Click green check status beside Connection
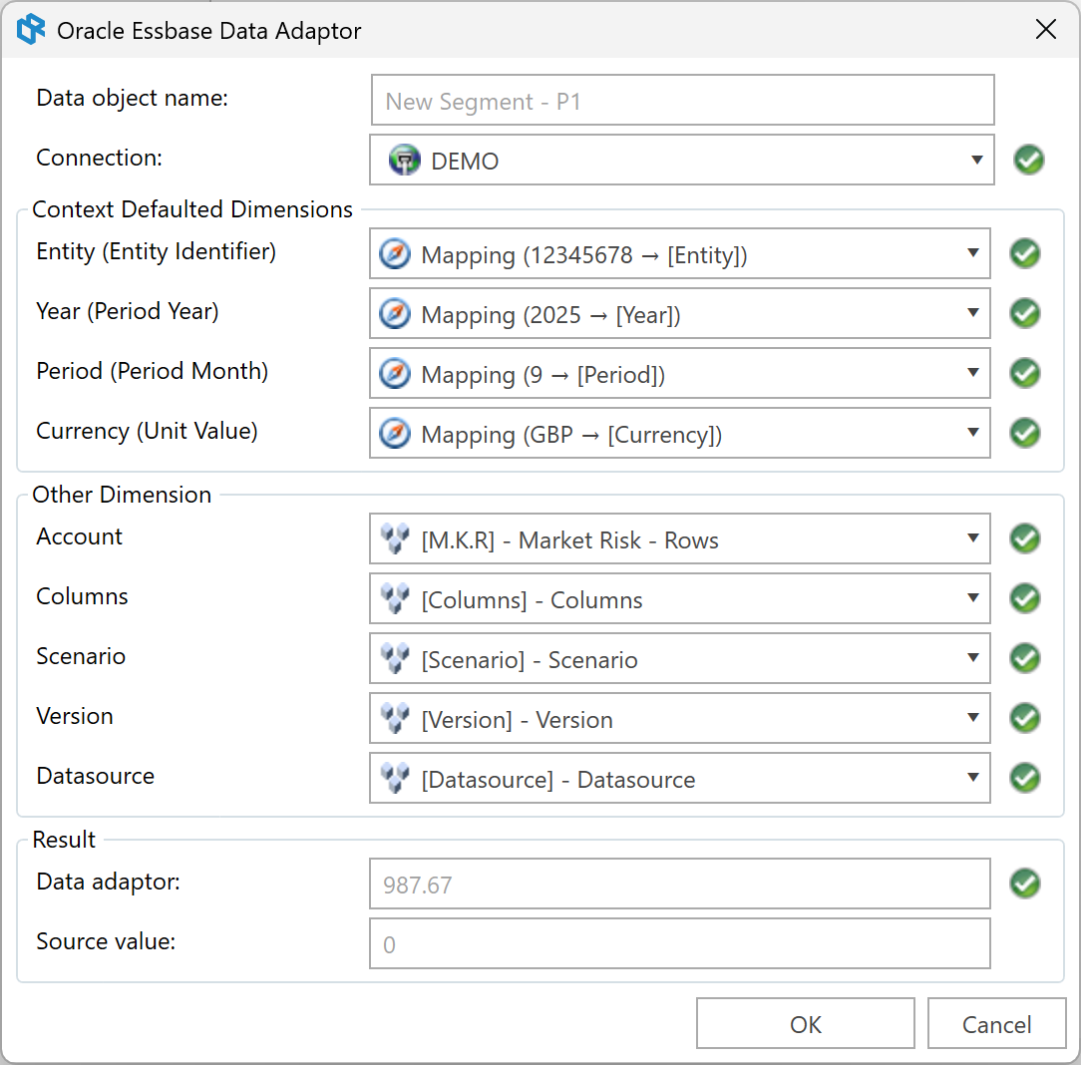This screenshot has width=1081, height=1065. click(x=1028, y=160)
